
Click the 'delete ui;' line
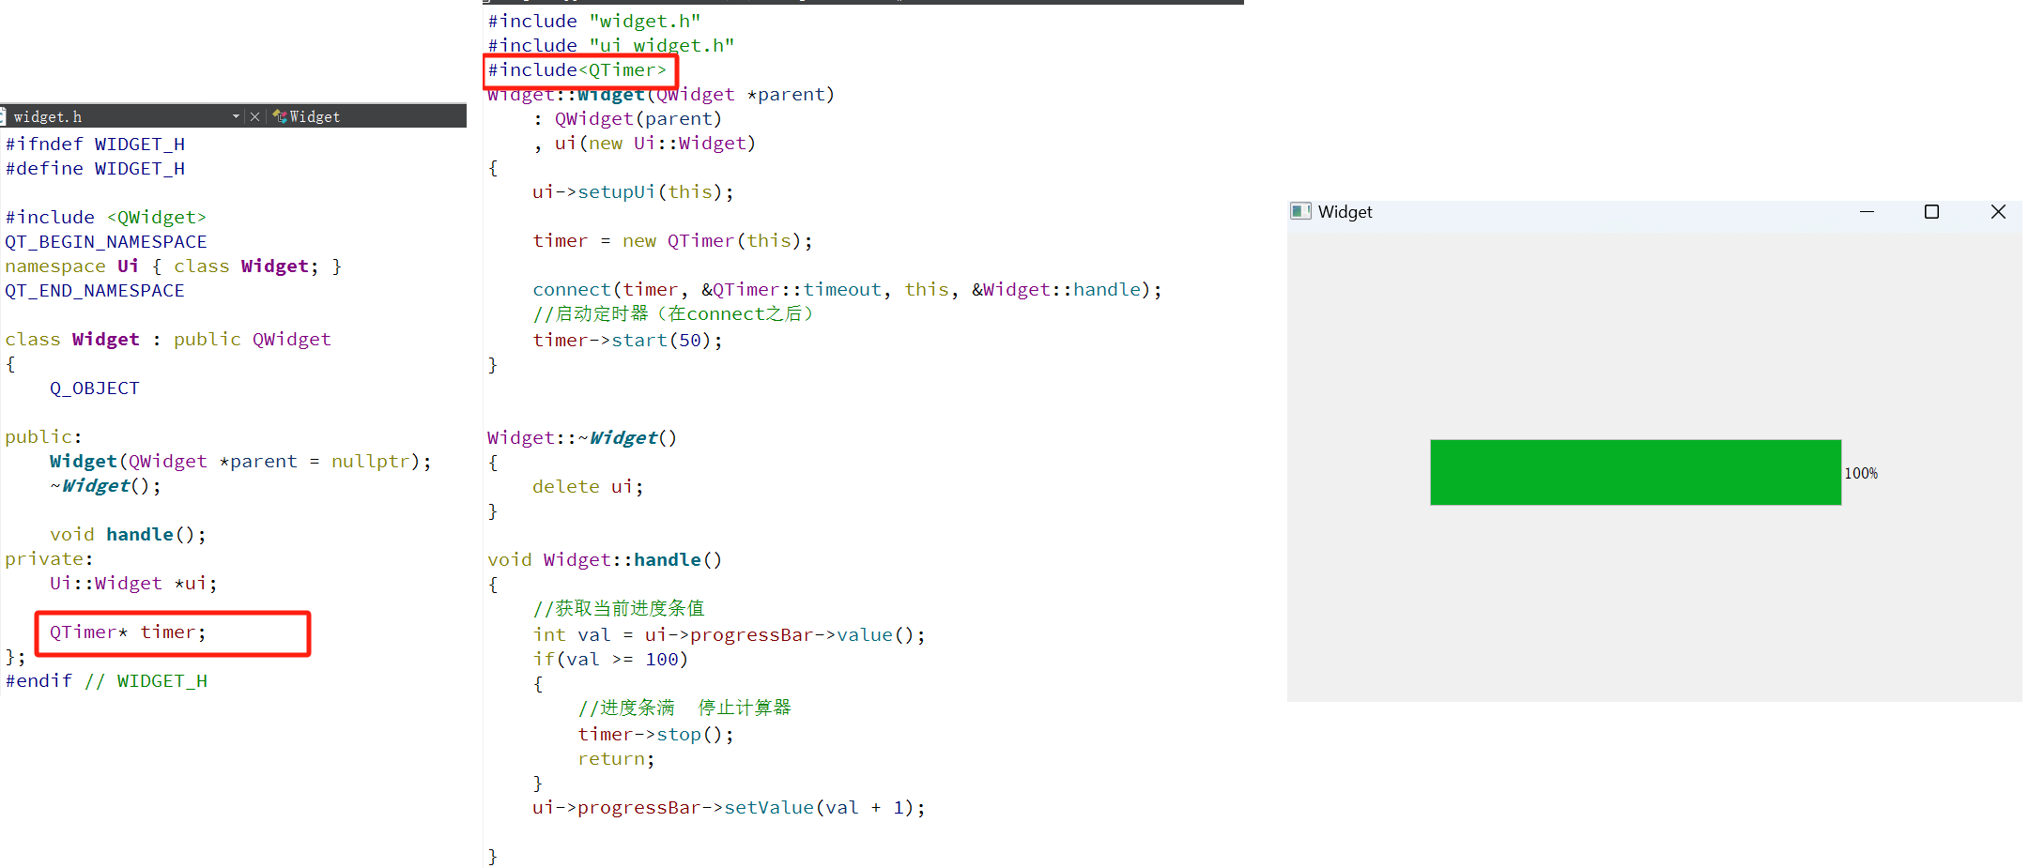click(x=588, y=486)
